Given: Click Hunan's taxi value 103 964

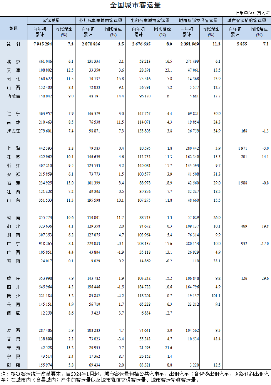Looking at the screenshot, I should point(144,235).
